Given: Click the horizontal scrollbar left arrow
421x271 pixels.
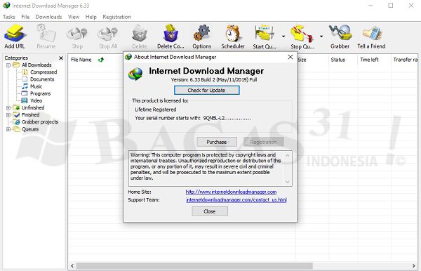Looking at the screenshot, I should coord(72,265).
